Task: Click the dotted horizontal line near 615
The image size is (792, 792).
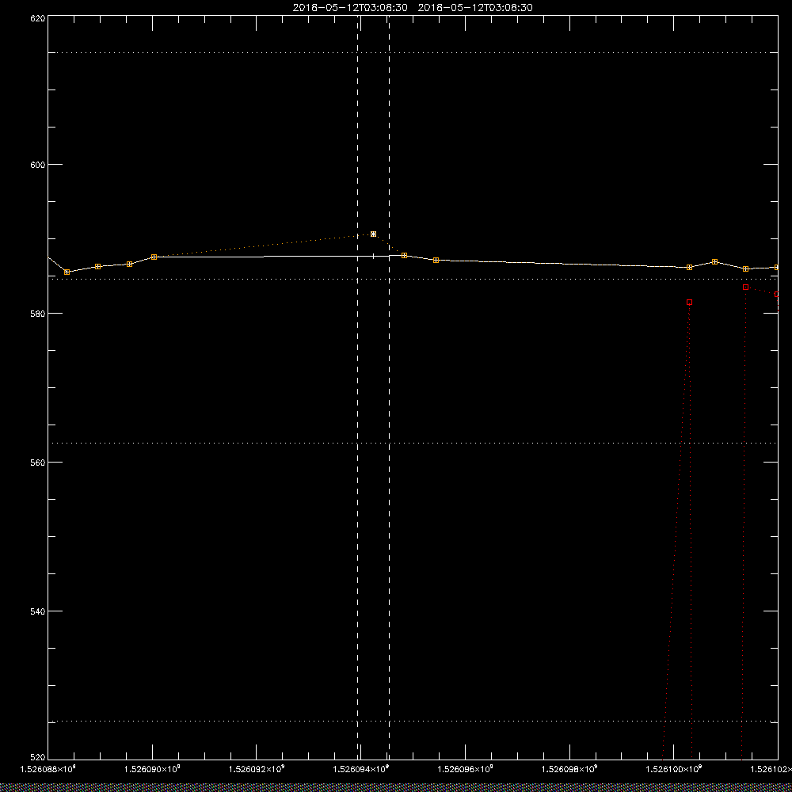Action: 413,52
